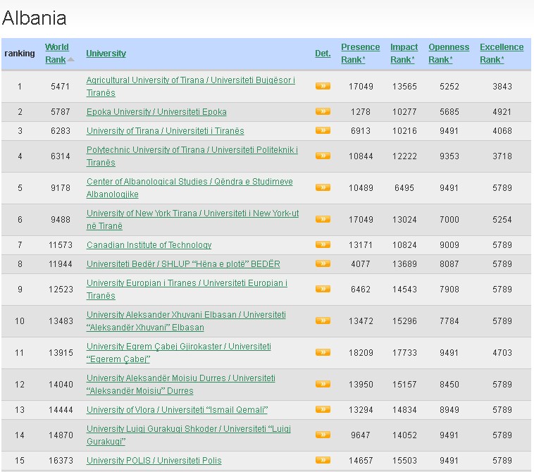
Task: Open details icon for Eqrem Çabej Gjirokaster
Action: (x=323, y=352)
